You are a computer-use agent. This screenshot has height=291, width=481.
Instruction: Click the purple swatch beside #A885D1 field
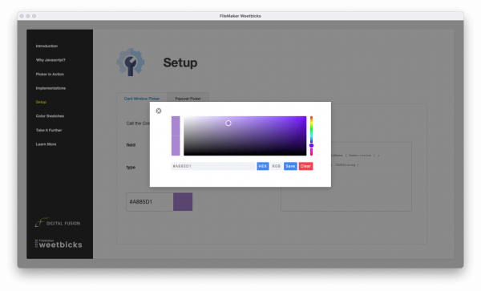tap(183, 202)
